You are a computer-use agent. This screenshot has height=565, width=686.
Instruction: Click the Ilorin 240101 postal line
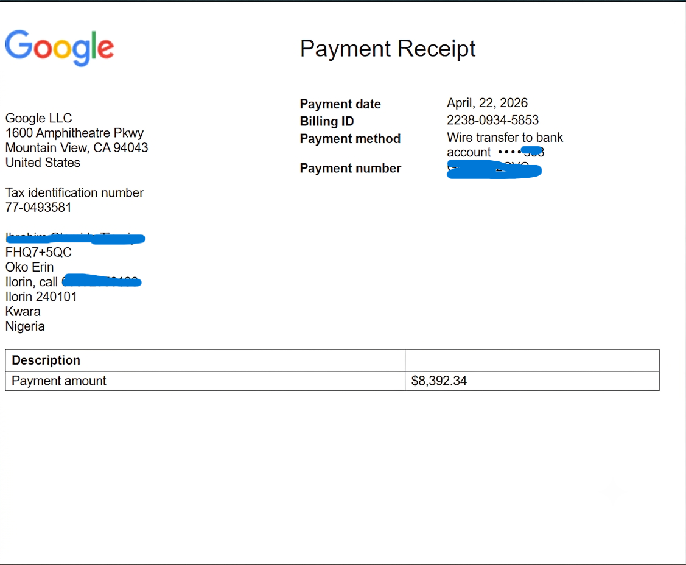(41, 297)
